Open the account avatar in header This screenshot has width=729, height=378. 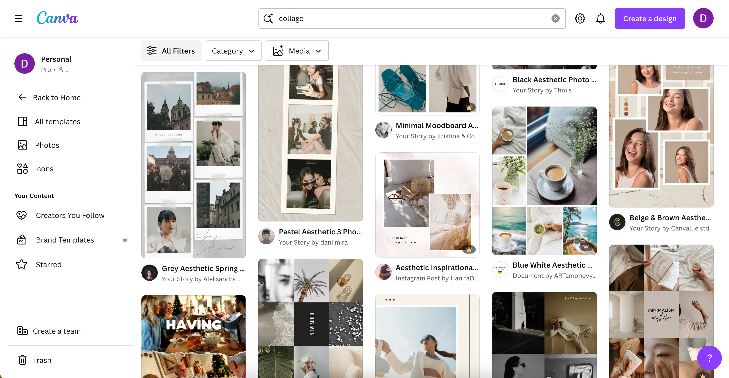(x=703, y=18)
